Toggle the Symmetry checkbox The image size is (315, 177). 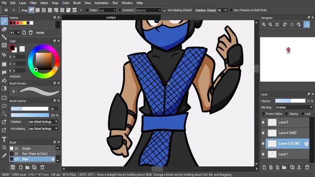[120, 10]
